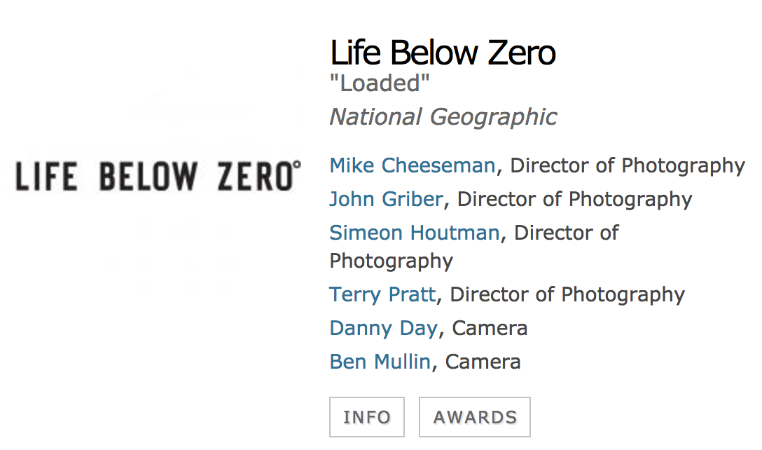
Task: Click the INFO button
Action: (x=367, y=417)
